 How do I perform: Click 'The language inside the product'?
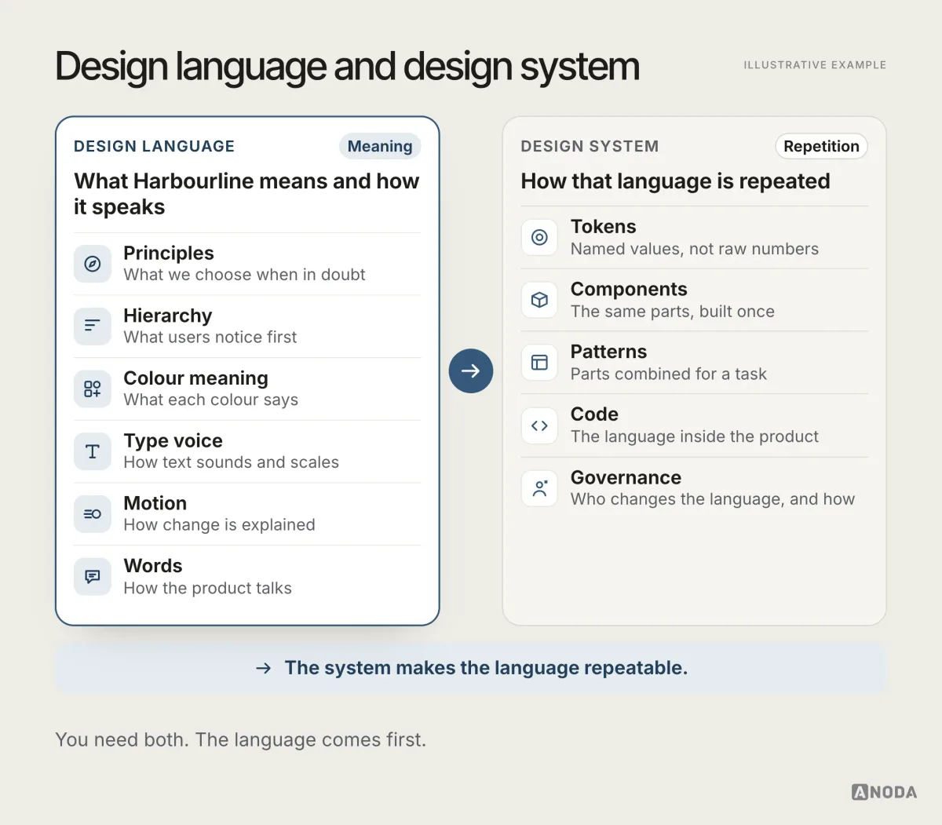pos(695,436)
